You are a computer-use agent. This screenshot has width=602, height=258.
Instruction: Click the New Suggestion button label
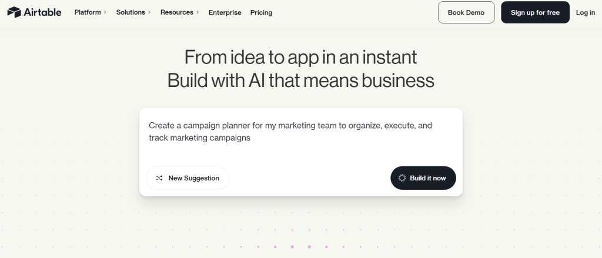[194, 178]
